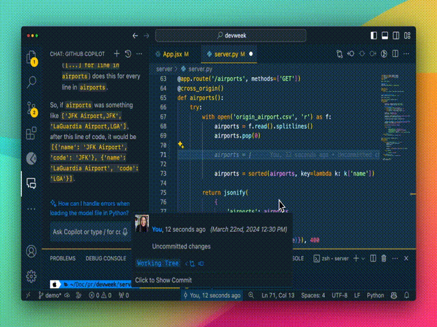The width and height of the screenshot is (437, 327).
Task: Toggle bottom panel visibility
Action: (x=385, y=35)
